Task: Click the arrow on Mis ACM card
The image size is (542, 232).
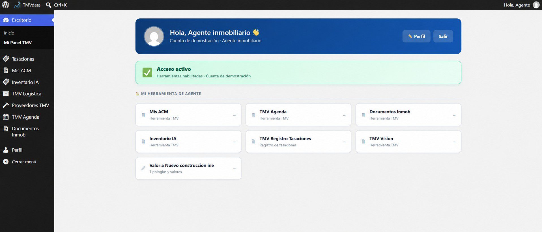Action: point(234,115)
